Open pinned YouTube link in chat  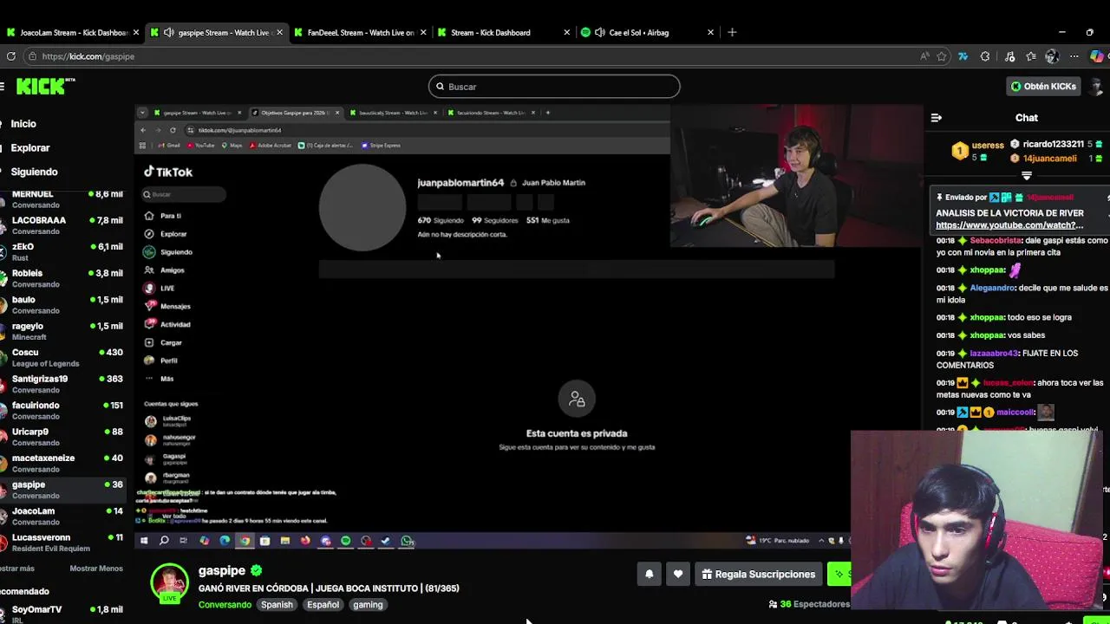[x=1009, y=225]
